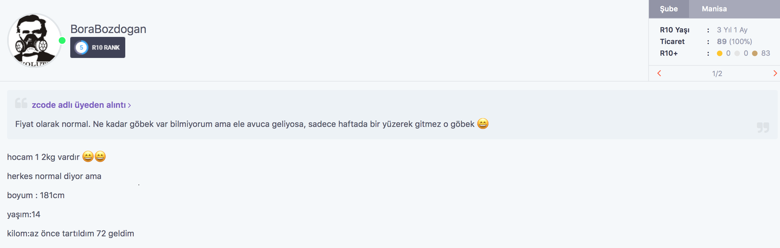Select the bronze R10+ medal dot
The width and height of the screenshot is (780, 248).
(755, 53)
